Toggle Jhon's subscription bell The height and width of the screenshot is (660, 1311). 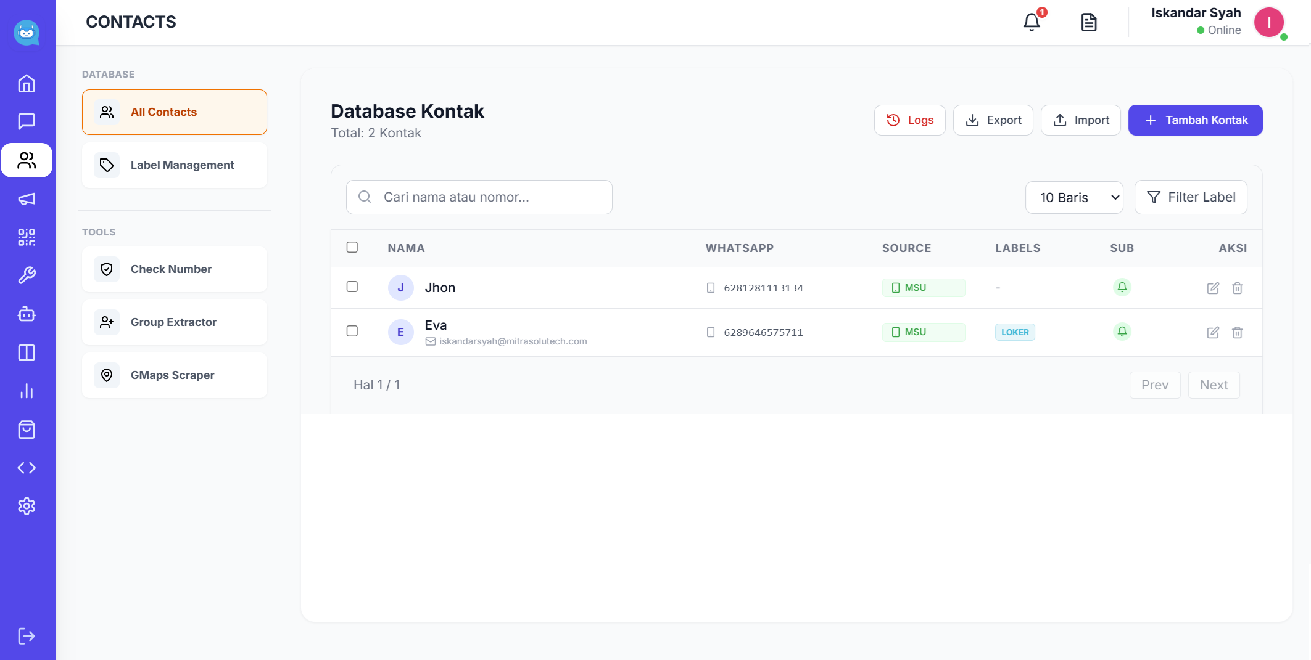pos(1122,287)
